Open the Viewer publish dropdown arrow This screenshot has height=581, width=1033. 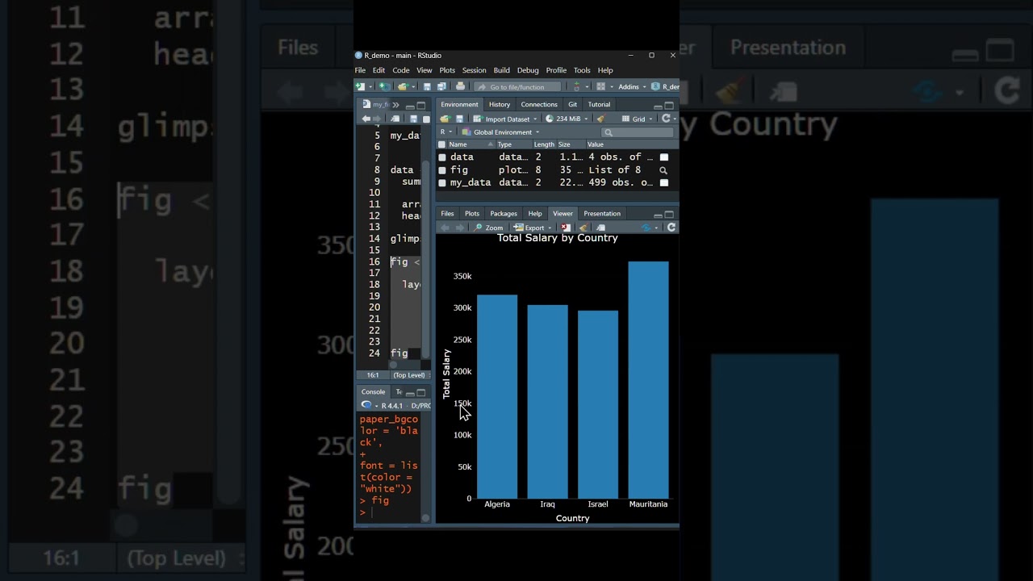point(656,228)
